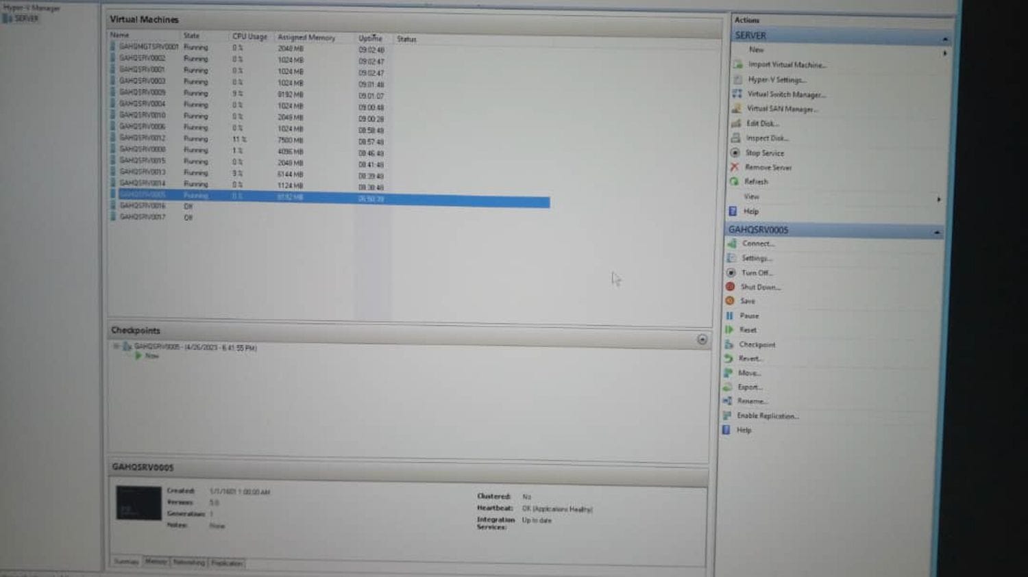
Task: Open Hyper-V Settings via its icon
Action: (738, 79)
